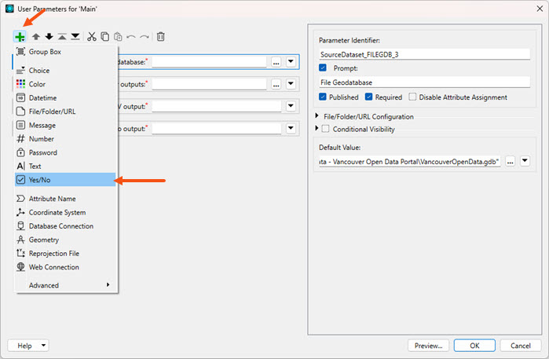Click the green plus Add Parameter button

[20, 36]
